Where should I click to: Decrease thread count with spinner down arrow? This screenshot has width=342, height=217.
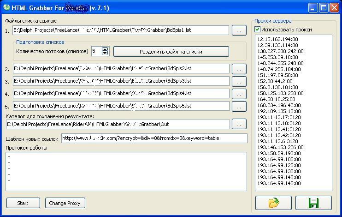[x=105, y=53]
